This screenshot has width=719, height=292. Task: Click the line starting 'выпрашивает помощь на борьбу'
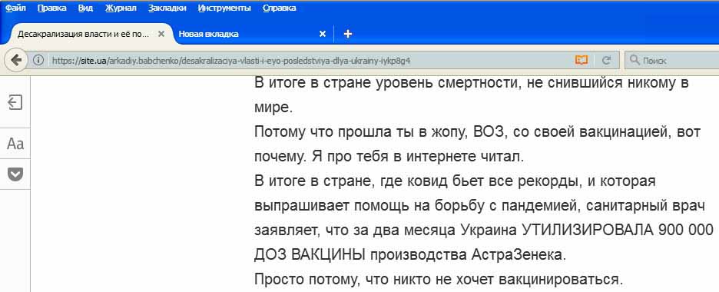pyautogui.click(x=479, y=206)
